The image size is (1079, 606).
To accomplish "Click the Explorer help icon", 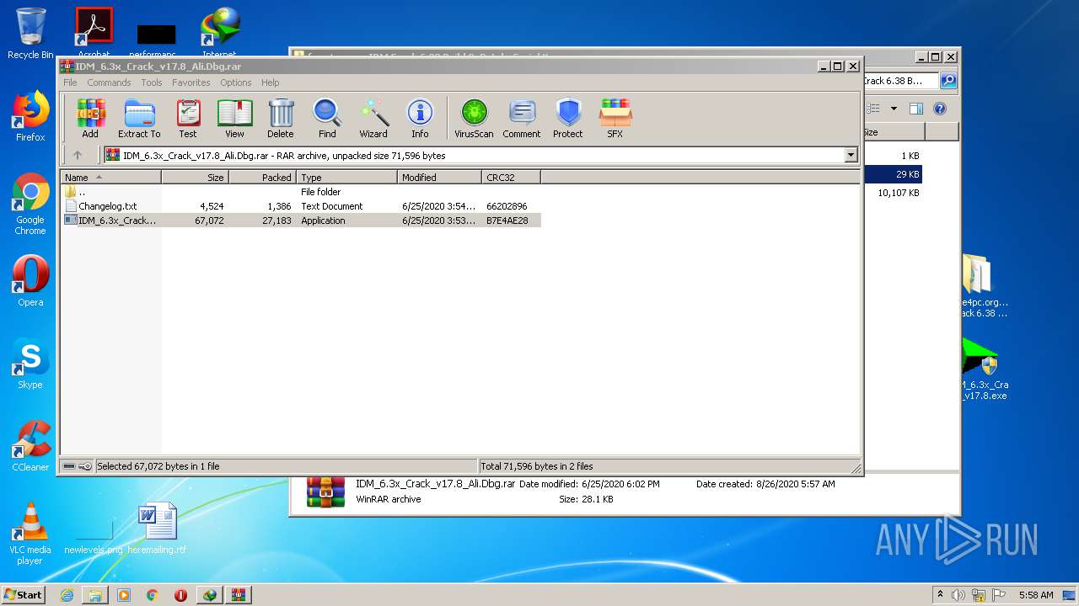I will (x=940, y=109).
